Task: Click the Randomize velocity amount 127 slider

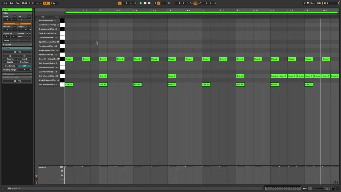Action: (24, 66)
